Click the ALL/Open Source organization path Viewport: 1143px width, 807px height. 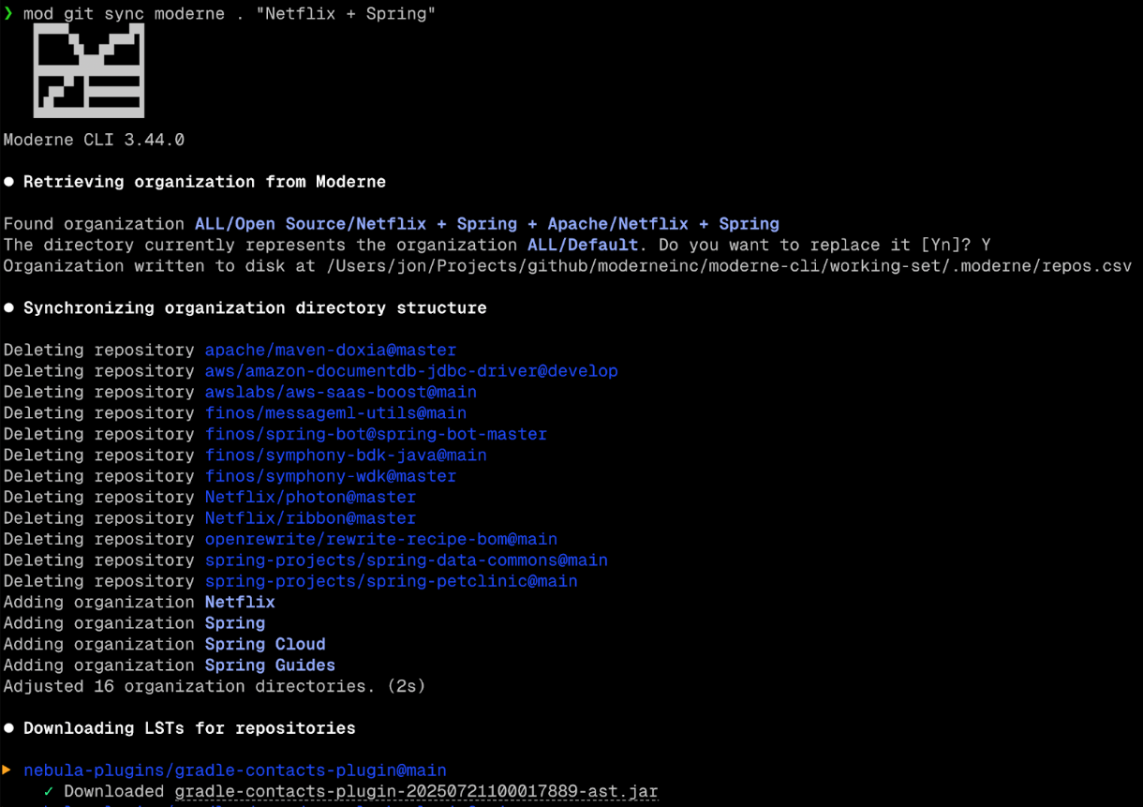tap(487, 224)
